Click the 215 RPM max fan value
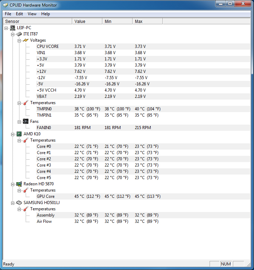The width and height of the screenshot is (254, 270). point(143,128)
